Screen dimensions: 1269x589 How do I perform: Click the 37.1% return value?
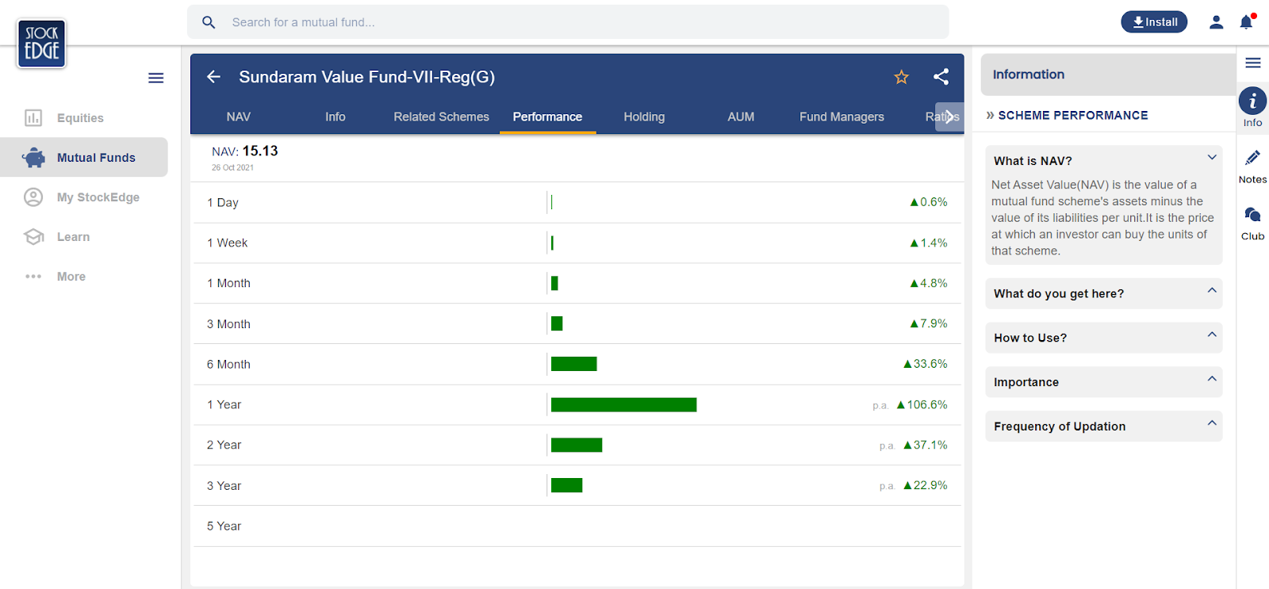point(930,446)
